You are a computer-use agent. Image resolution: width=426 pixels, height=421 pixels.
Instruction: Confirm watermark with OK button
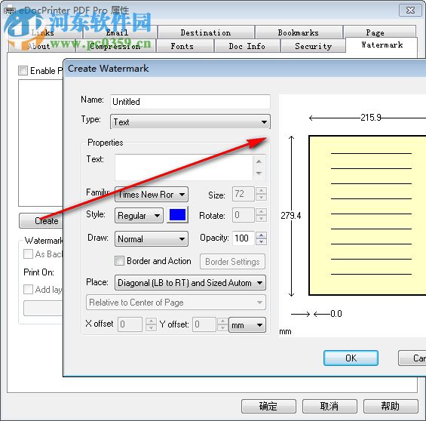coord(351,358)
